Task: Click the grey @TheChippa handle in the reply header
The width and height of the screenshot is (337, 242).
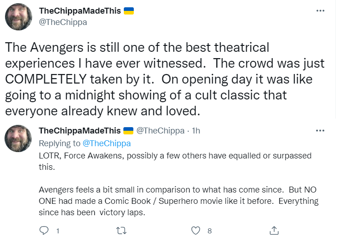Action: [160, 131]
